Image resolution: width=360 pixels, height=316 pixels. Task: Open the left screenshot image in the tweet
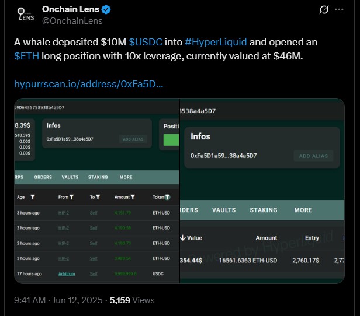pyautogui.click(x=96, y=191)
